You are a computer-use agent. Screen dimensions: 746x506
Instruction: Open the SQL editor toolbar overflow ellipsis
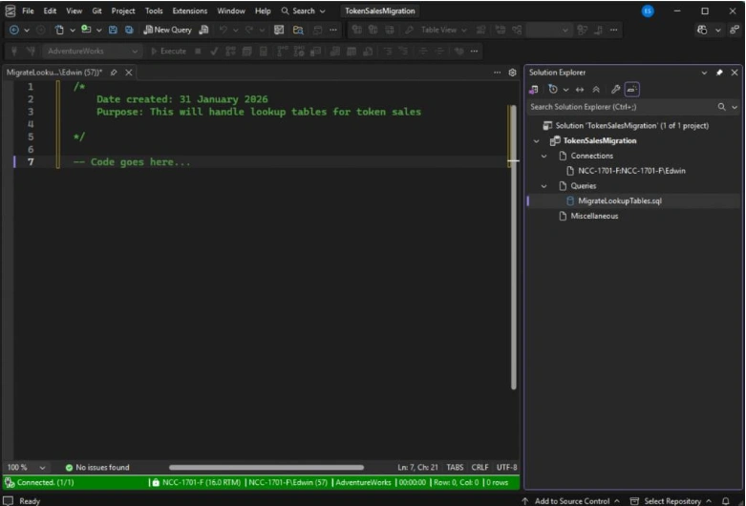(x=474, y=51)
